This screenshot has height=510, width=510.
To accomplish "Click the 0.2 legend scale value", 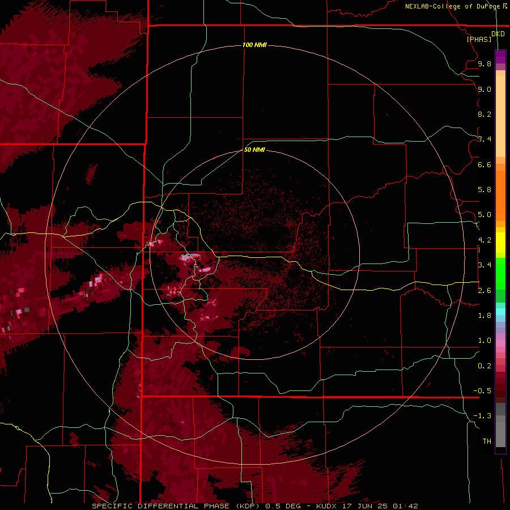I will point(484,365).
